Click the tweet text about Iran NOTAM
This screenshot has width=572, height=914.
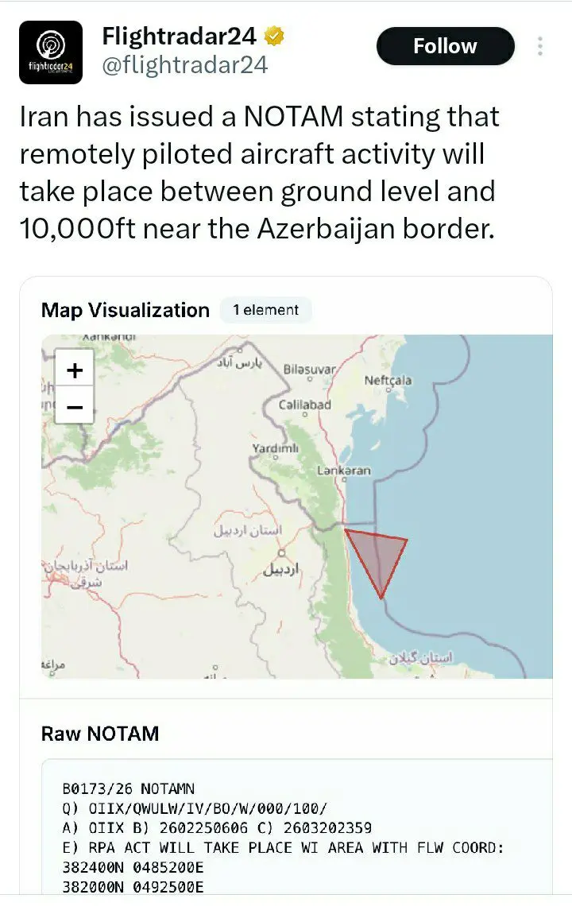point(259,173)
